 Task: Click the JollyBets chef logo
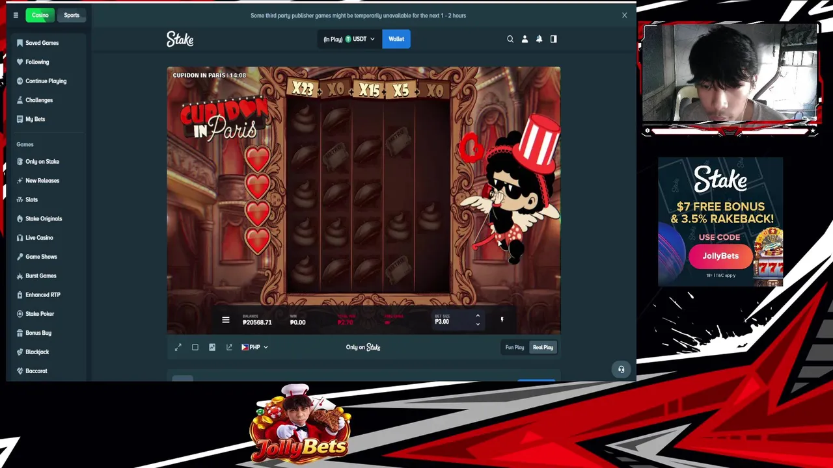point(301,422)
